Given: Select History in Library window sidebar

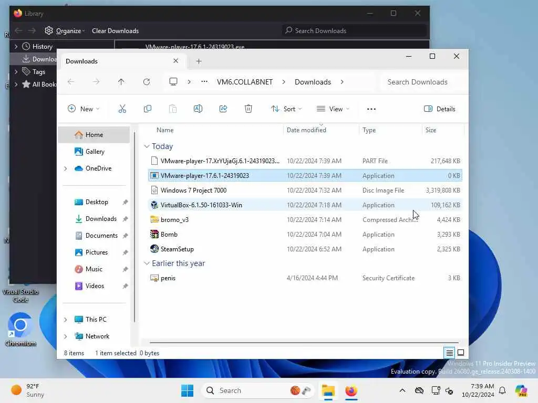Looking at the screenshot, I should click(x=42, y=46).
